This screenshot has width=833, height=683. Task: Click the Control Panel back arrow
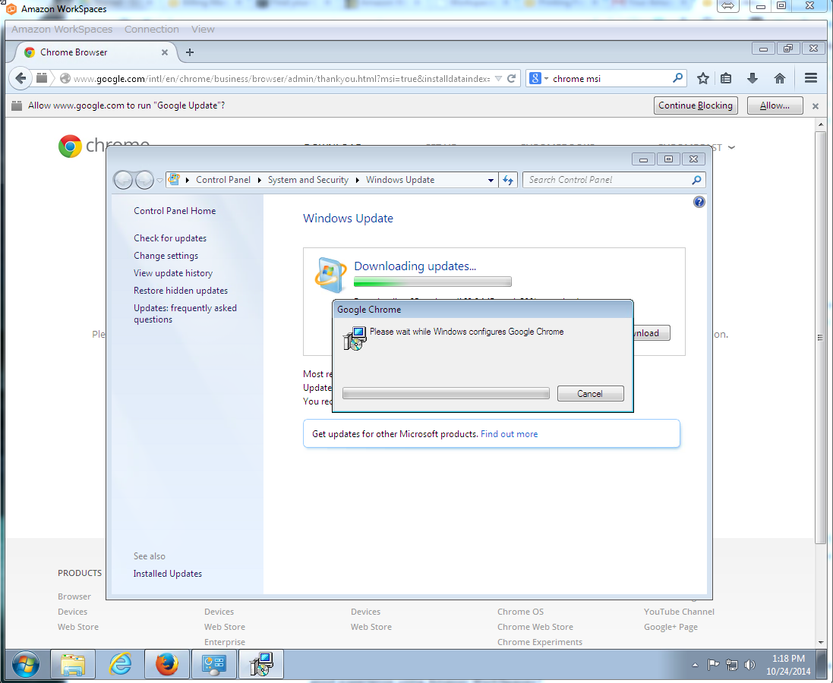pyautogui.click(x=123, y=180)
